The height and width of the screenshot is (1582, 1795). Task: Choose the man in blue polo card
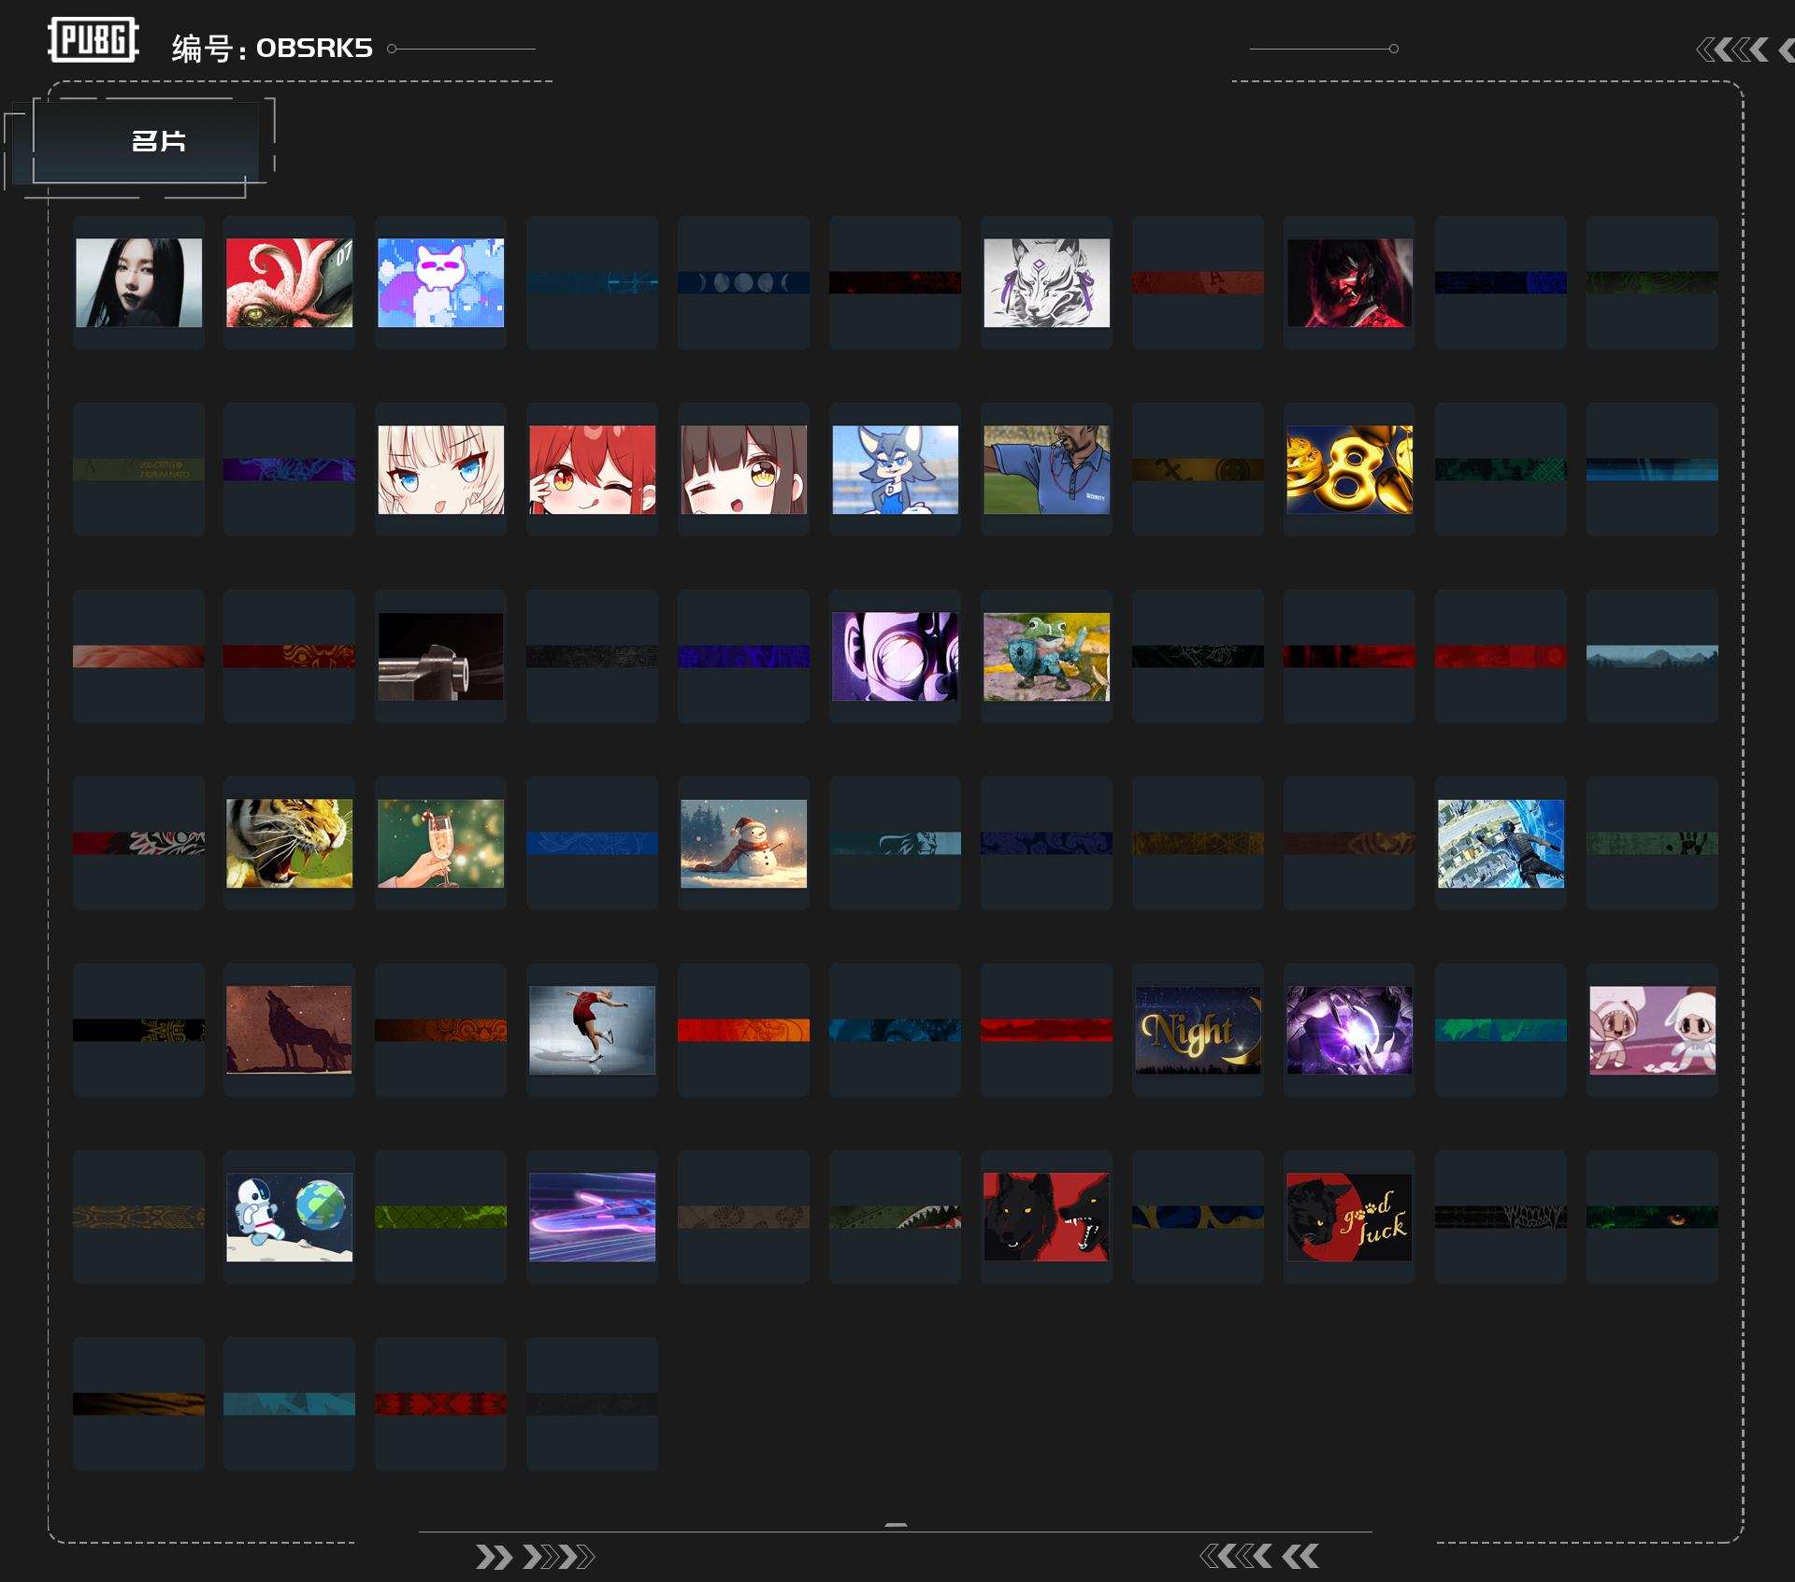coord(1047,469)
